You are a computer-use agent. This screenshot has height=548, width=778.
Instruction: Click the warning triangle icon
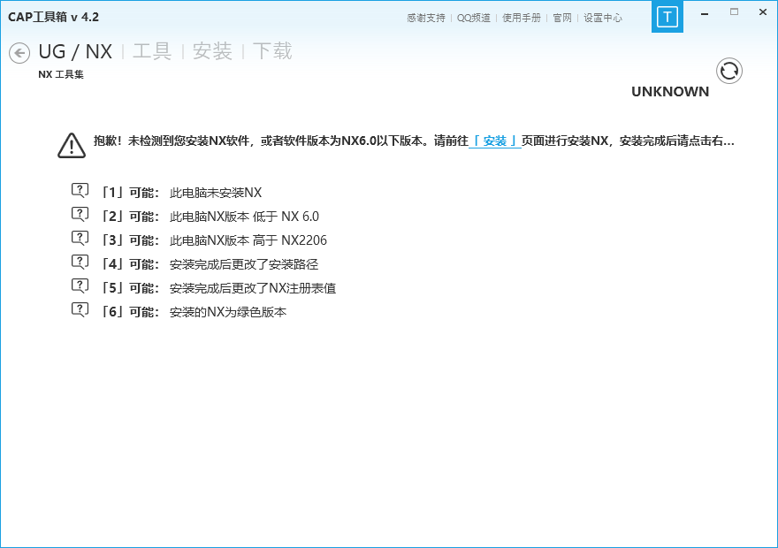coord(72,145)
